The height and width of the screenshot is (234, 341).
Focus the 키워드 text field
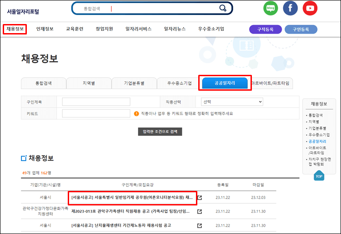coord(95,113)
